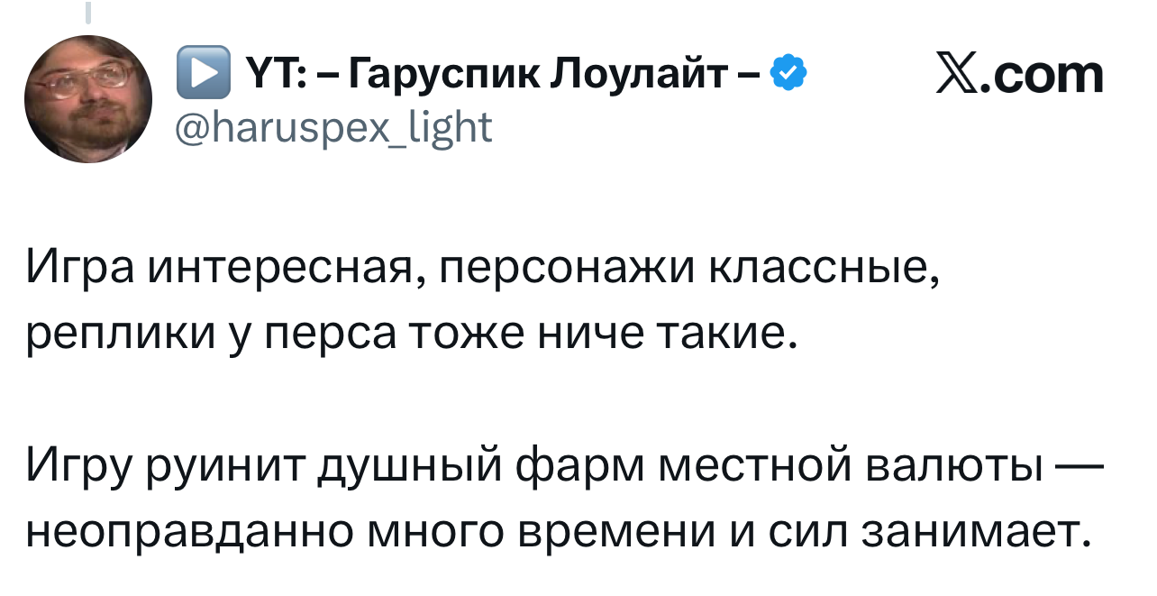1157x596 pixels.
Task: Click the X logo in X.com
Action: click(x=957, y=76)
